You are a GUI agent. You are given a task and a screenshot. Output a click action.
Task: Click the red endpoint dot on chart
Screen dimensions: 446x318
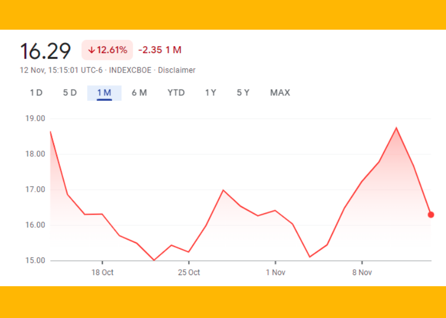431,215
